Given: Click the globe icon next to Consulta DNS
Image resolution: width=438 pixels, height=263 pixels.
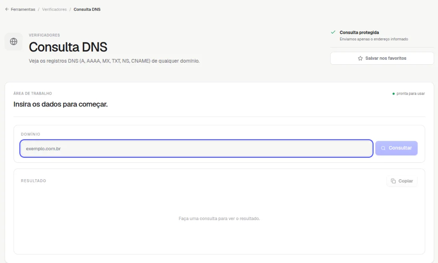Looking at the screenshot, I should coord(13,42).
